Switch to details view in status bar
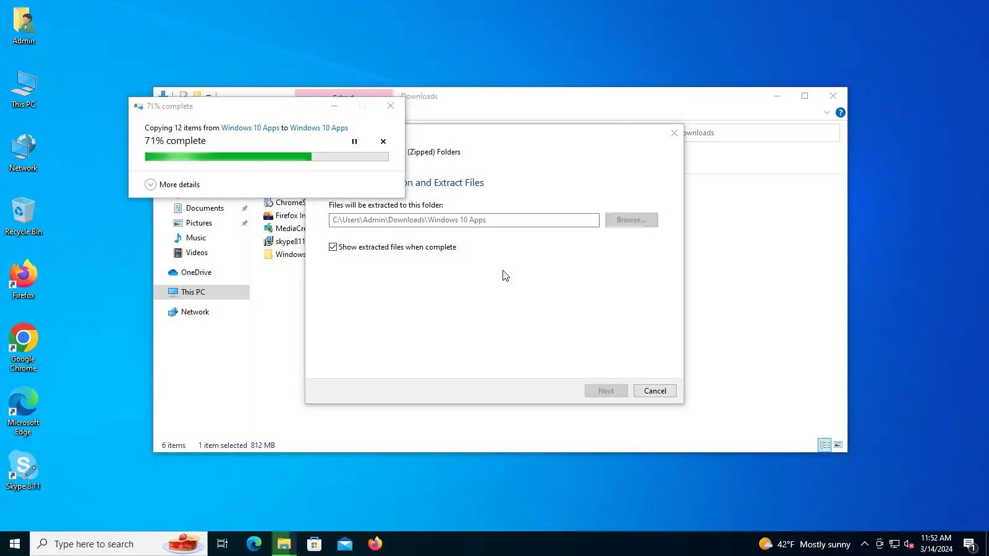989x556 pixels. point(825,445)
